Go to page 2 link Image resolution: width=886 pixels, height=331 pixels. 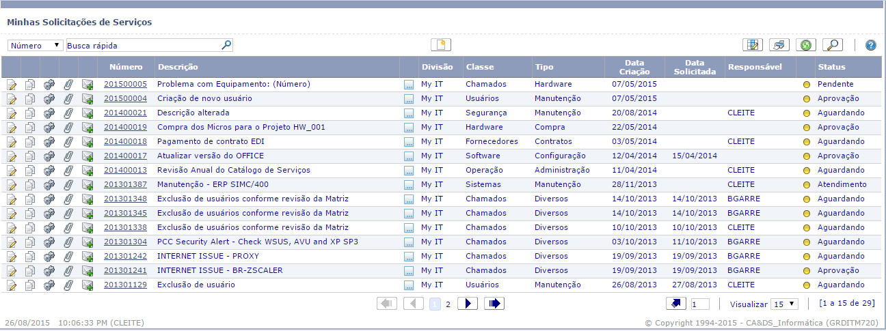[448, 304]
